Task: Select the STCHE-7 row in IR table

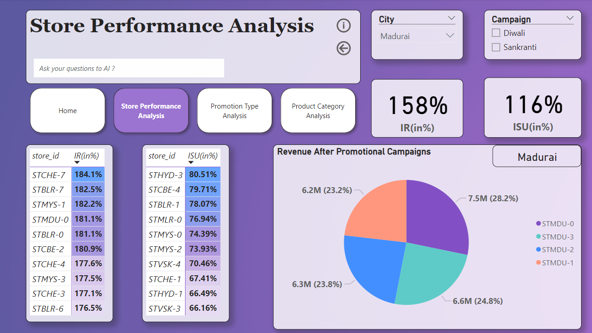Action: coord(49,174)
